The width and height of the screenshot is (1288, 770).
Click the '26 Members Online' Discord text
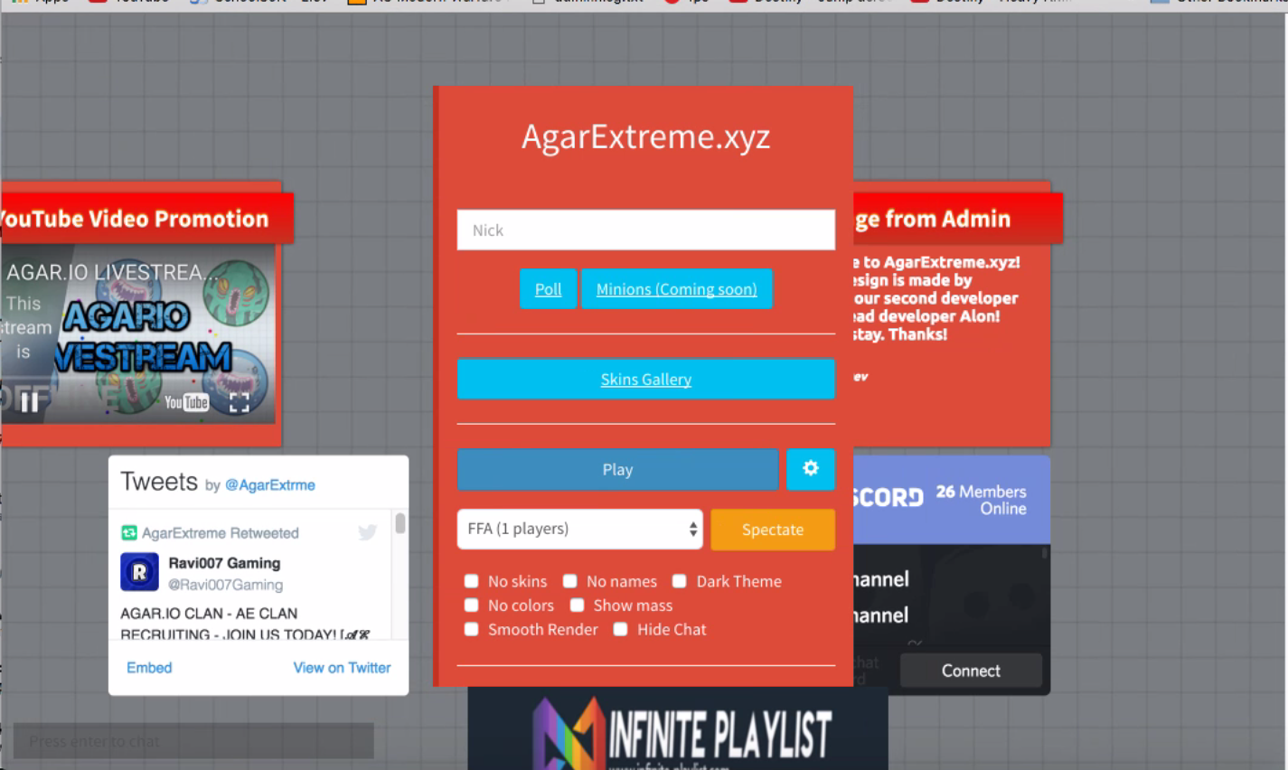tap(982, 500)
